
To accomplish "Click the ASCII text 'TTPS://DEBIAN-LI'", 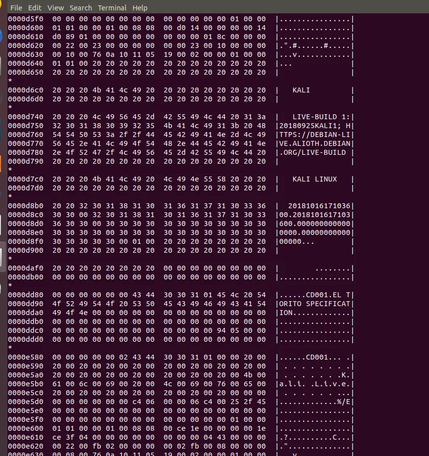I will click(x=315, y=135).
